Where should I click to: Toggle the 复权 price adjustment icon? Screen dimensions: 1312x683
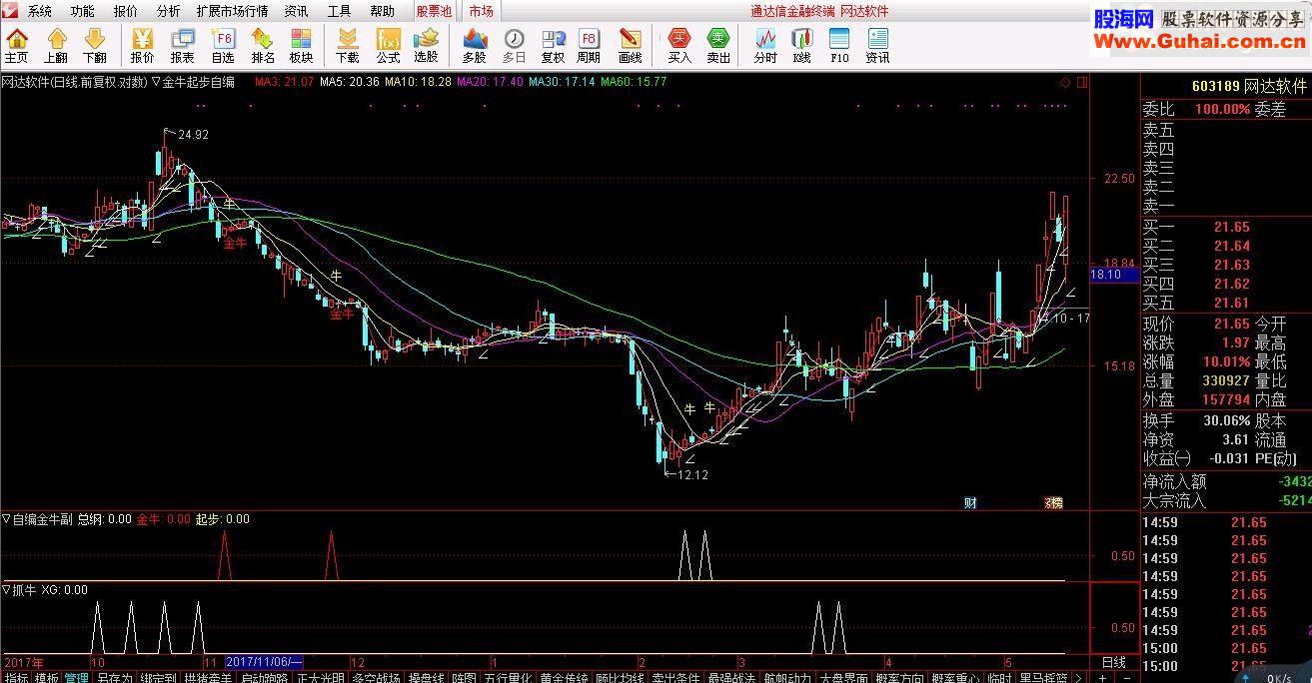(x=553, y=46)
